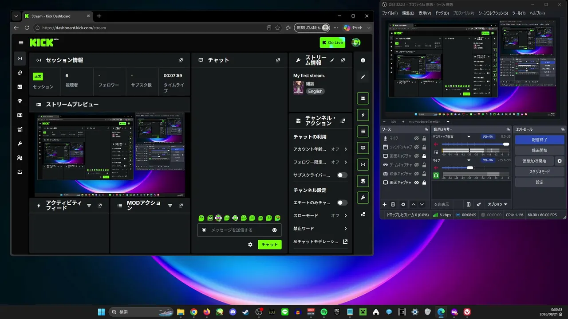This screenshot has width=568, height=319.
Task: Toggle the list MOD actions widget icon in the right column
Action: pyautogui.click(x=363, y=132)
